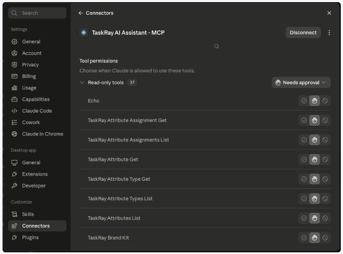Require approval for TaskRay Attribute Get

point(314,160)
